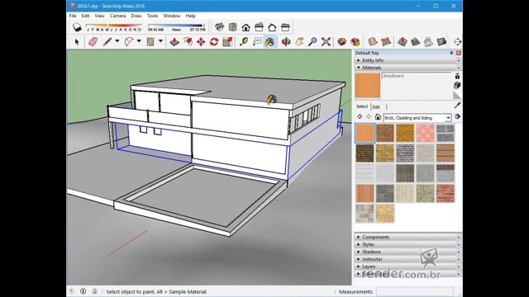Open the Camera menu
529x297 pixels.
(117, 16)
